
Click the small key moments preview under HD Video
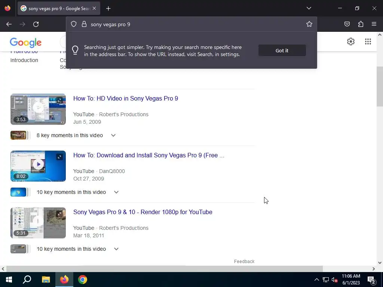click(x=20, y=135)
